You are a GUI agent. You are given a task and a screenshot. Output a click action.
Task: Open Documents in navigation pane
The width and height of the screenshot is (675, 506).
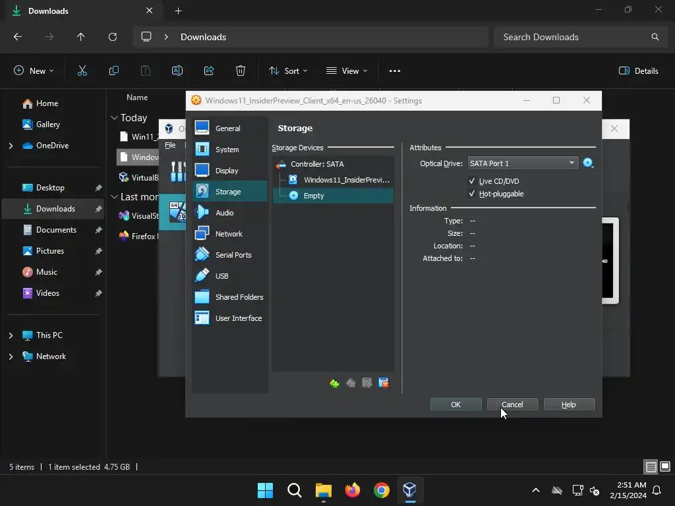(x=56, y=230)
